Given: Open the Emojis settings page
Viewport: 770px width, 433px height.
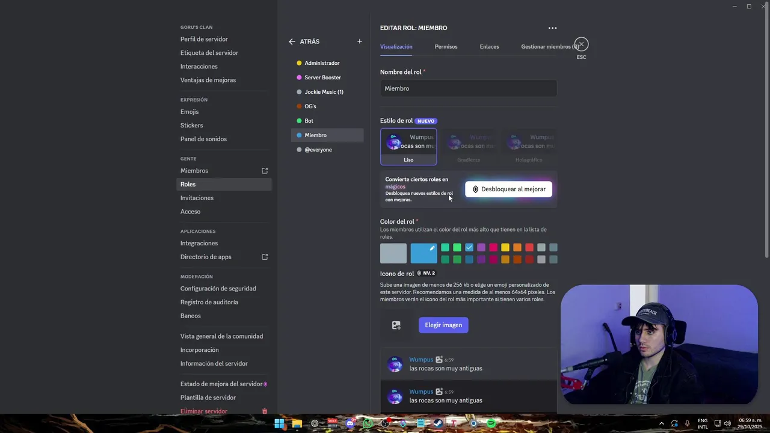Looking at the screenshot, I should (224, 112).
